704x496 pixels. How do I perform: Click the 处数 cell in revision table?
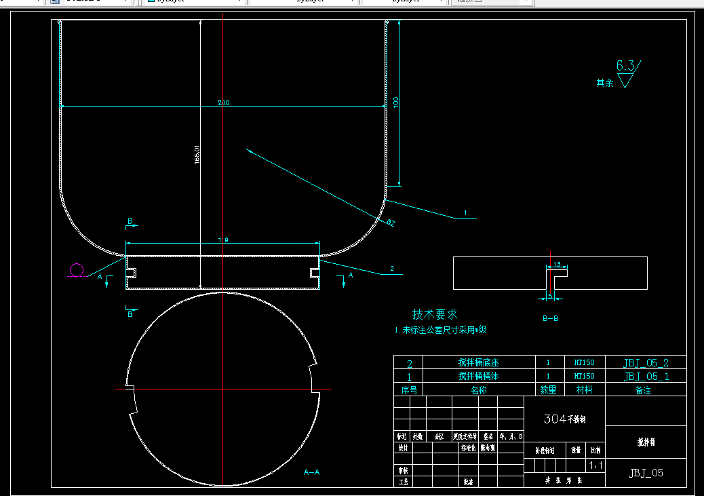coord(418,436)
